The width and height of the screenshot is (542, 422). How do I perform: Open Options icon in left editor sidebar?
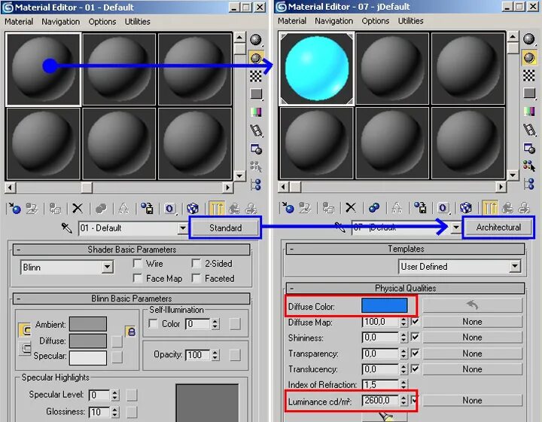[x=256, y=148]
